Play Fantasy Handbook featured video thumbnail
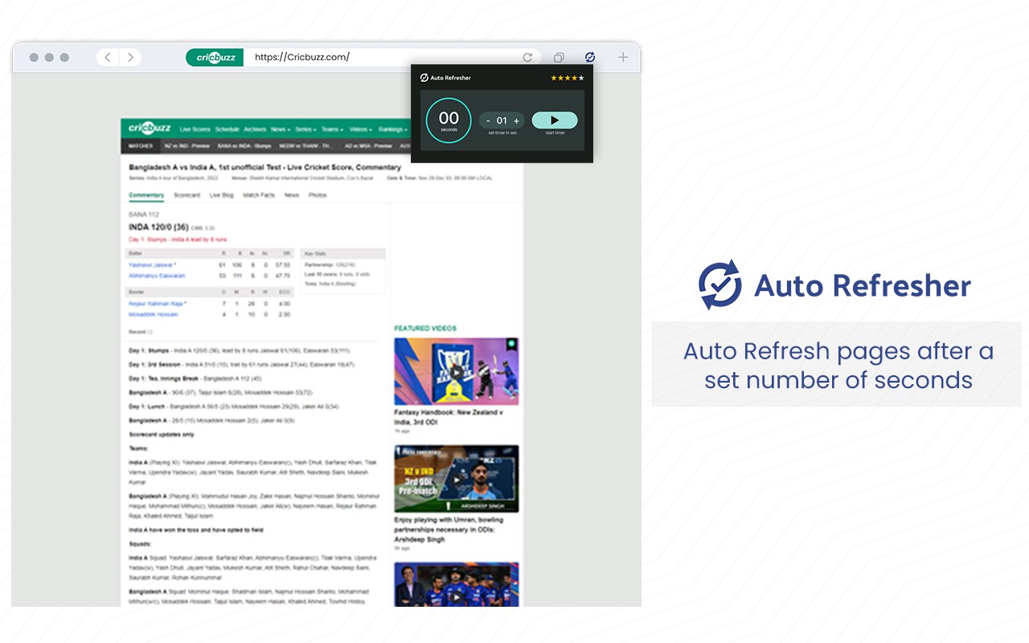 pyautogui.click(x=456, y=371)
